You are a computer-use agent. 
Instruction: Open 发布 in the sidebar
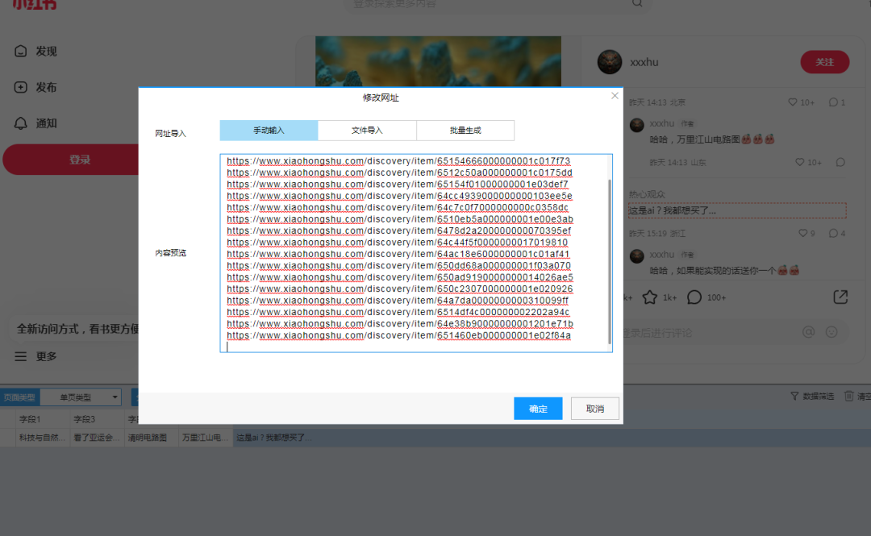point(35,87)
